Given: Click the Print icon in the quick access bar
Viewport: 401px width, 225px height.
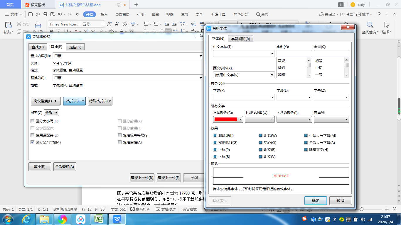Looking at the screenshot, I should click(45, 14).
